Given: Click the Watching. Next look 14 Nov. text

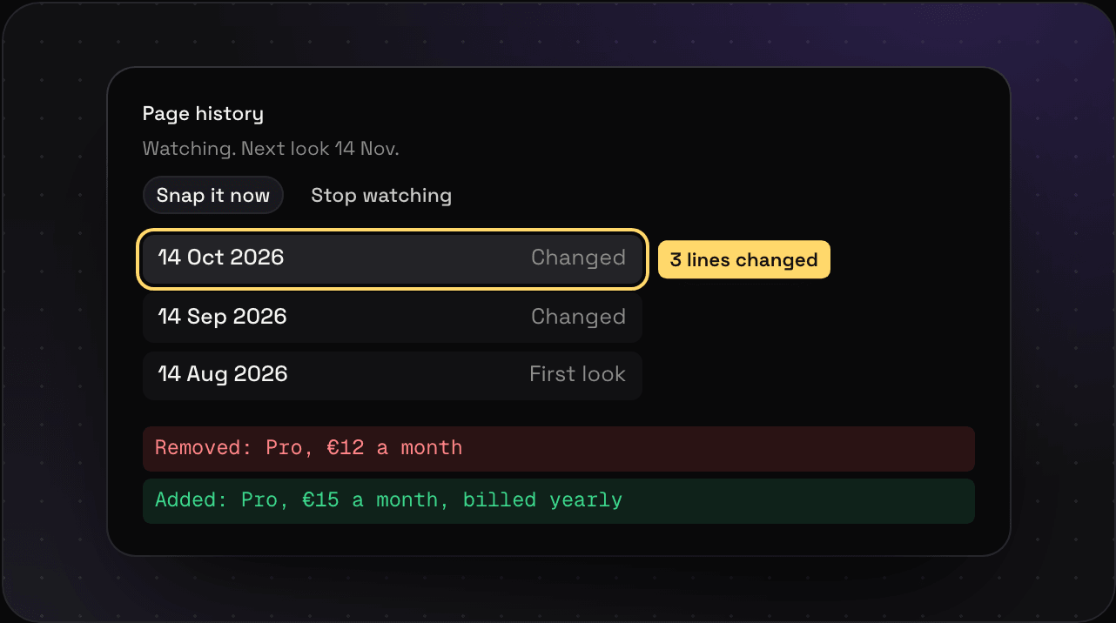Looking at the screenshot, I should (271, 149).
